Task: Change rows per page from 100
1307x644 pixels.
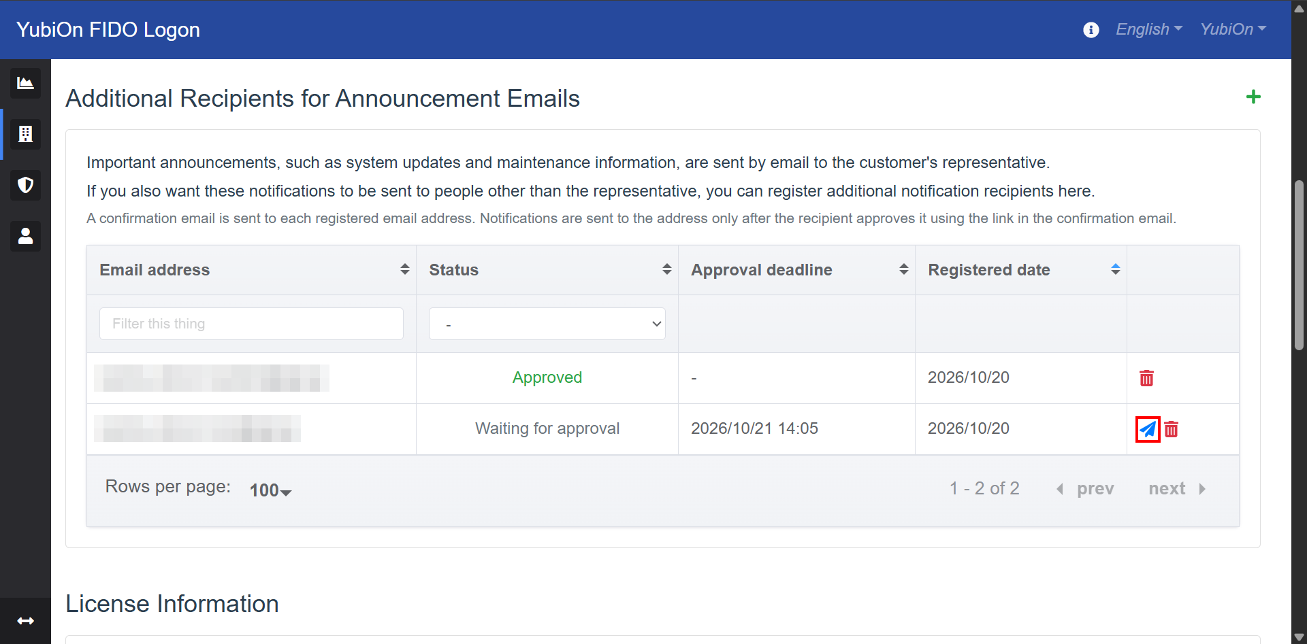Action: [x=270, y=490]
